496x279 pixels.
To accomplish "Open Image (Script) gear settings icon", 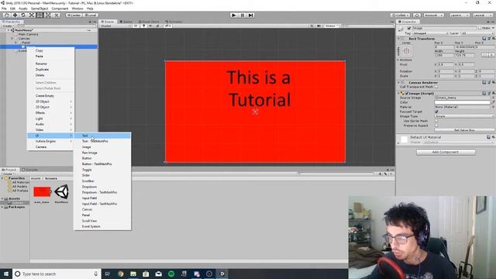I will 493,93.
